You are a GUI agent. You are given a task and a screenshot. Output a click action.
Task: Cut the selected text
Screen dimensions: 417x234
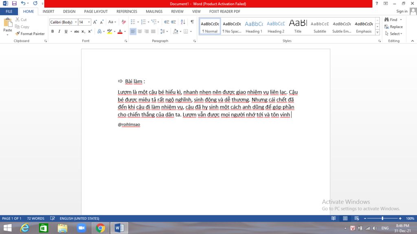pos(21,19)
